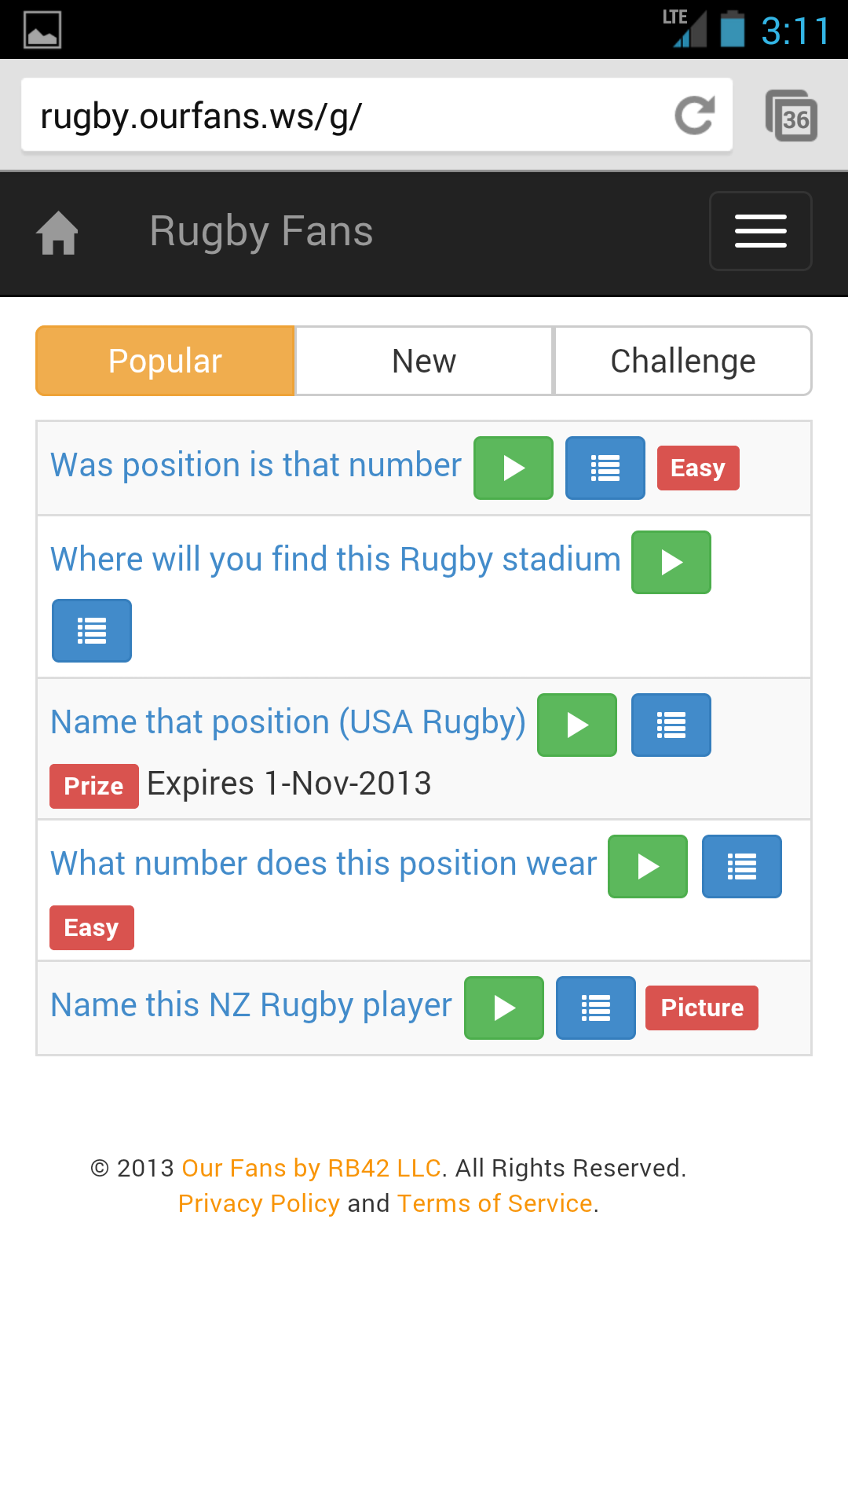This screenshot has width=848, height=1509.
Task: Click the home icon in the header
Action: [x=57, y=231]
